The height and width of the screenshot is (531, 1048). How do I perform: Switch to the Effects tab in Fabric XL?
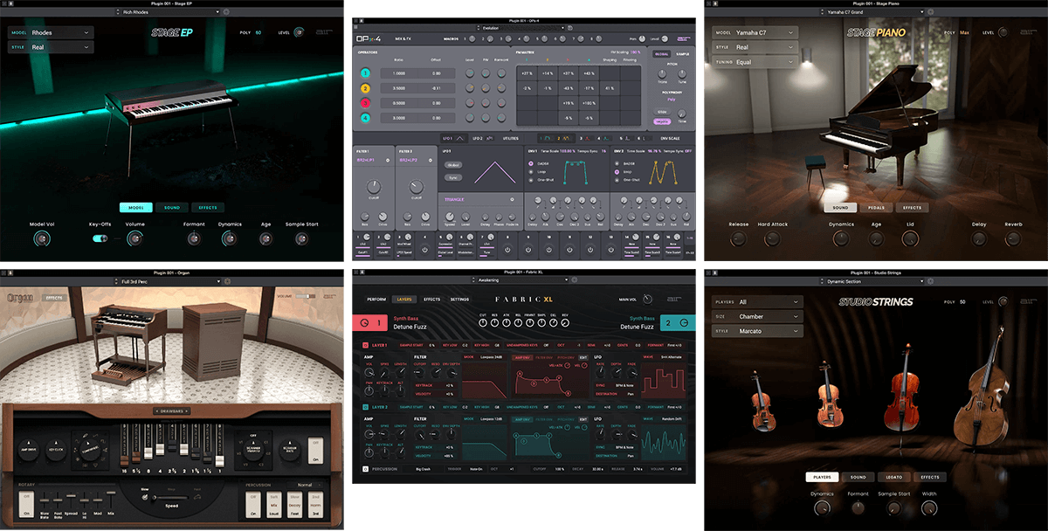[x=431, y=300]
